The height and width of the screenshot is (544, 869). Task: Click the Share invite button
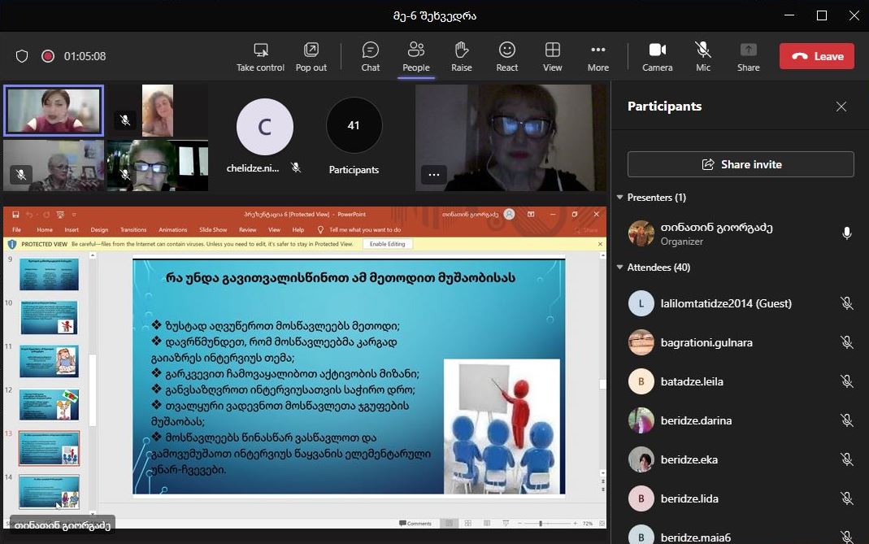click(x=741, y=164)
